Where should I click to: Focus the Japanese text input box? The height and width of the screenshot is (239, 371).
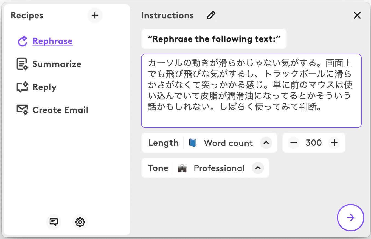251,91
